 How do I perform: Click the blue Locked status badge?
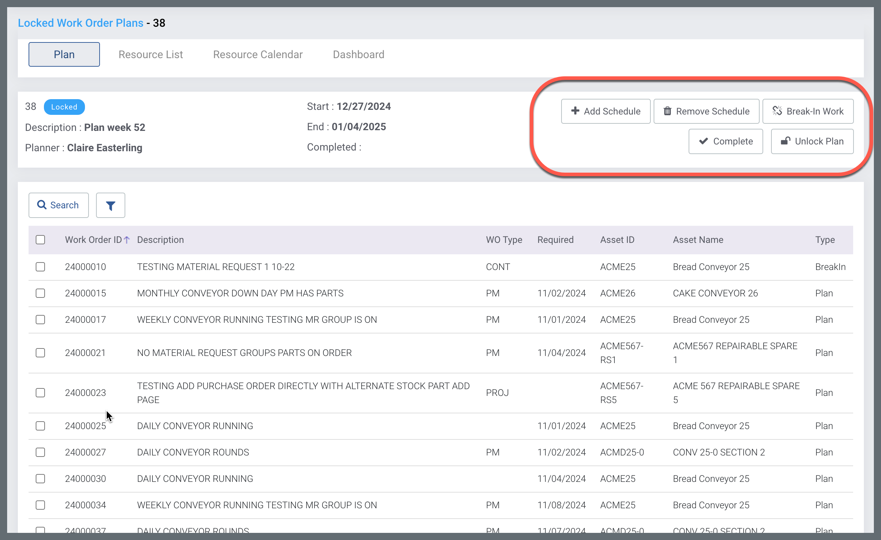tap(64, 107)
